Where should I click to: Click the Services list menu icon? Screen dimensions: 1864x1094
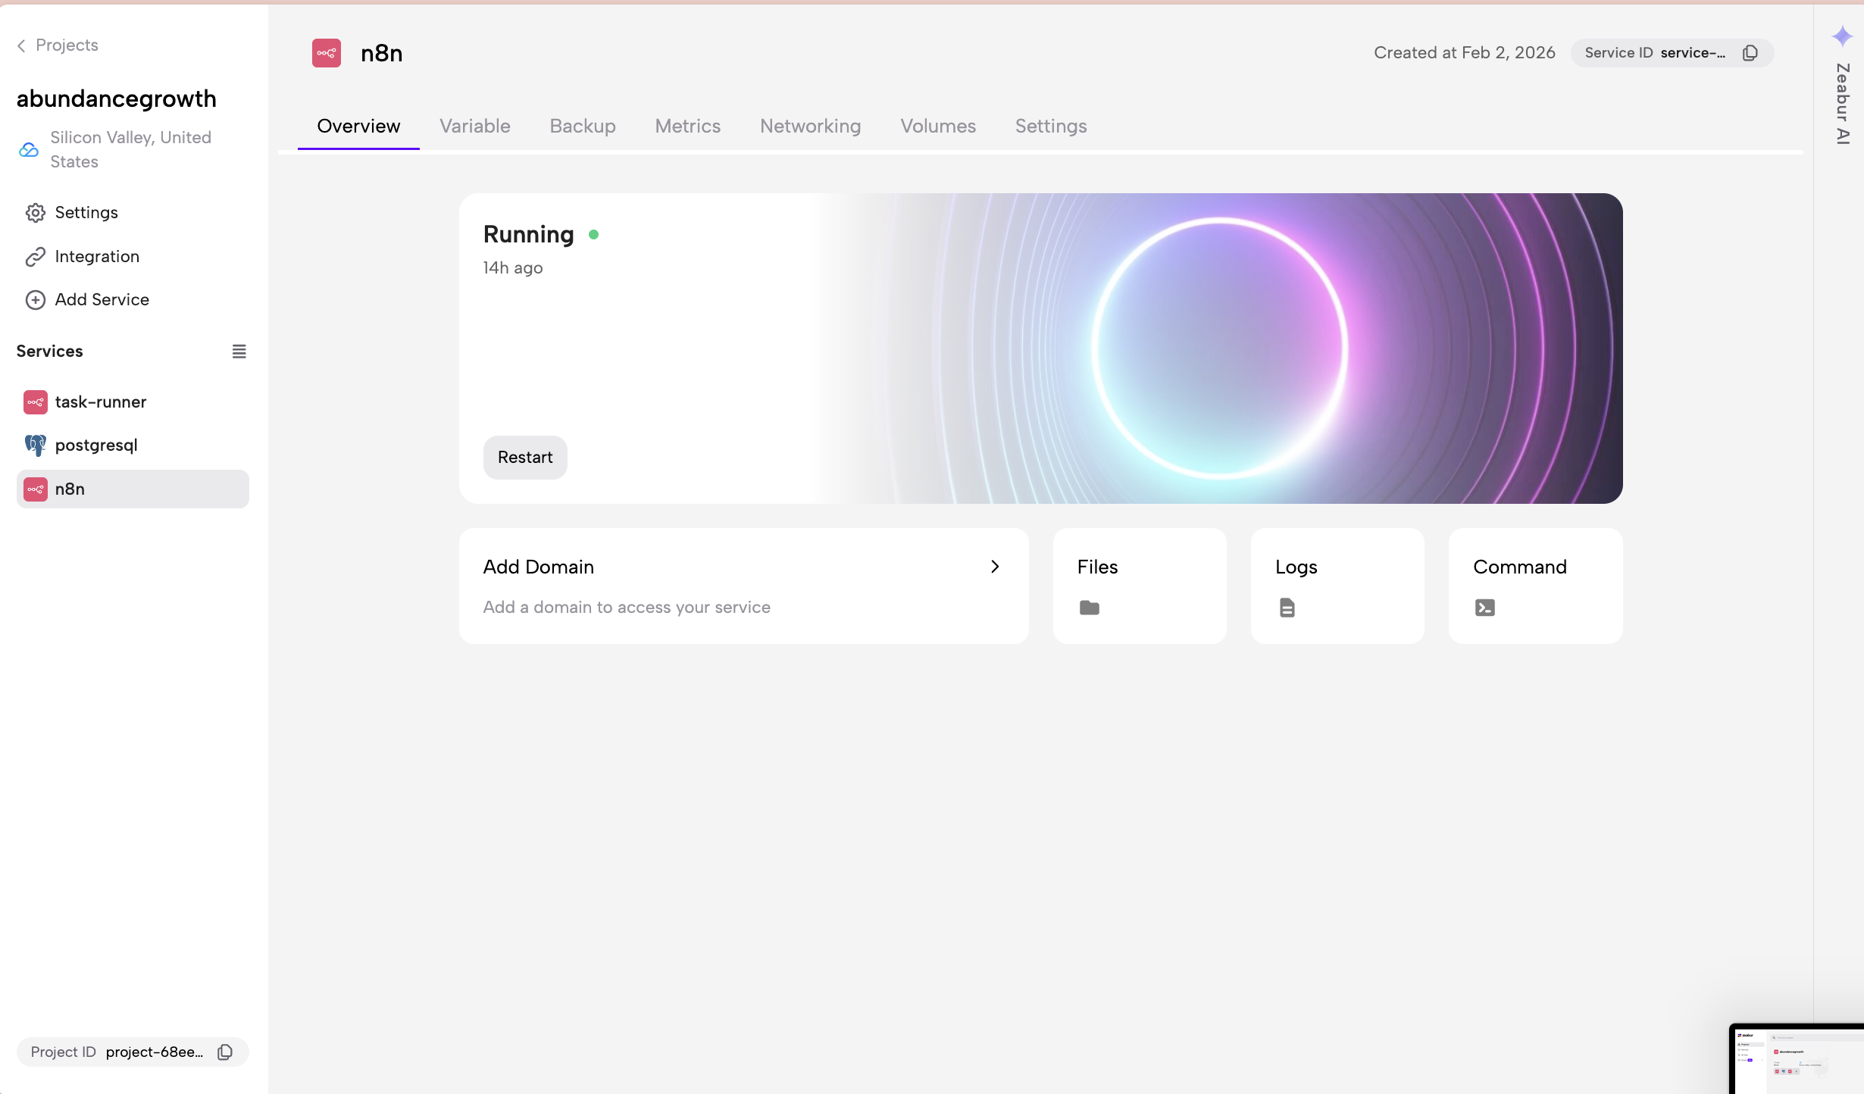click(x=239, y=352)
